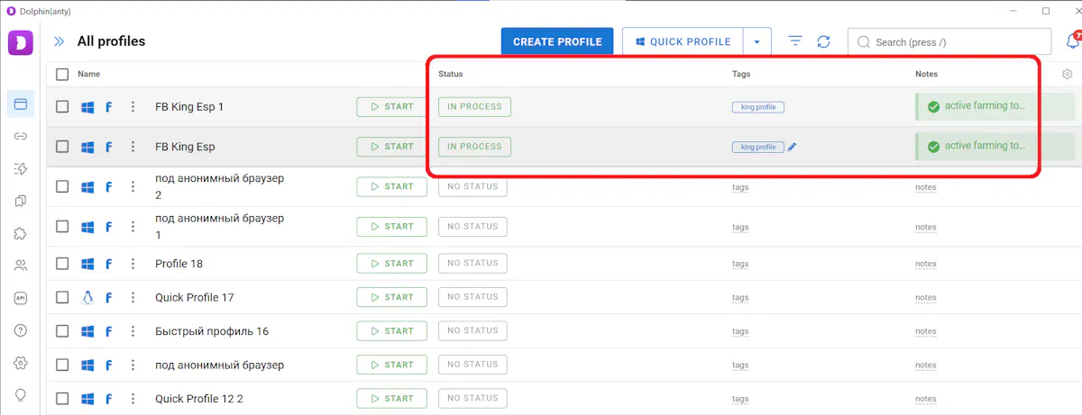Image resolution: width=1082 pixels, height=415 pixels.
Task: Open the browser profiles sidebar icon
Action: pyautogui.click(x=20, y=104)
